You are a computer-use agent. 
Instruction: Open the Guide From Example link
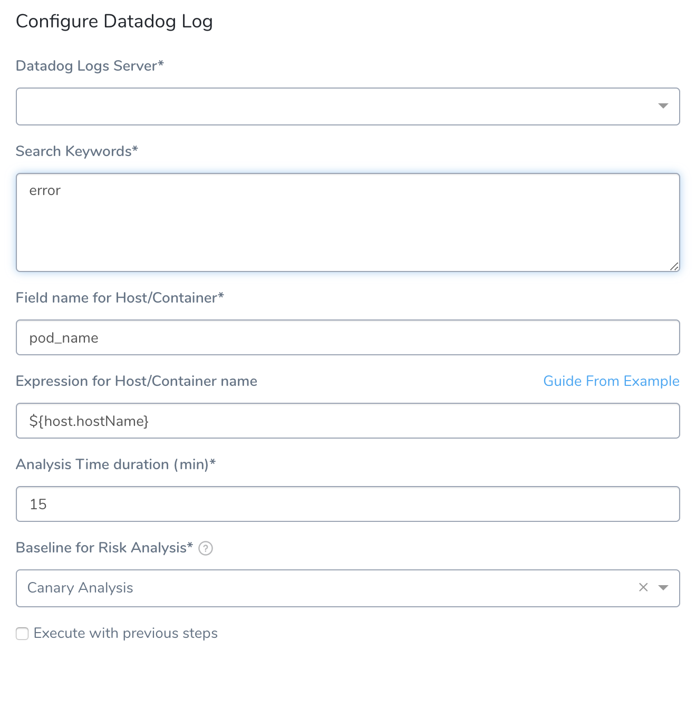(x=611, y=381)
